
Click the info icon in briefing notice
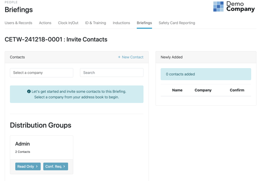click(x=29, y=91)
